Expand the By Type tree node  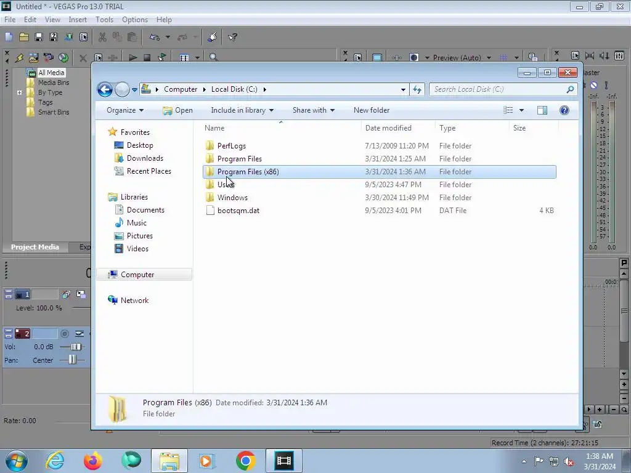pos(19,92)
